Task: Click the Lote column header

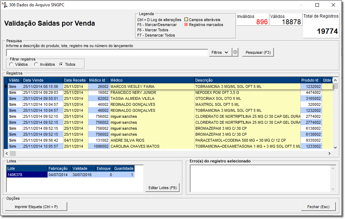Action: [x=27, y=168]
